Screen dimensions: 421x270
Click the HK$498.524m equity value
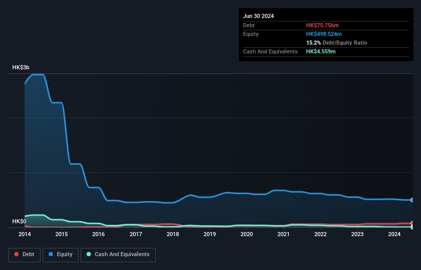pos(324,34)
